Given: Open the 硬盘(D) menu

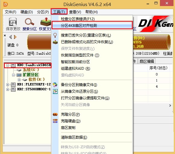Looking at the screenshot, I should (27, 12).
